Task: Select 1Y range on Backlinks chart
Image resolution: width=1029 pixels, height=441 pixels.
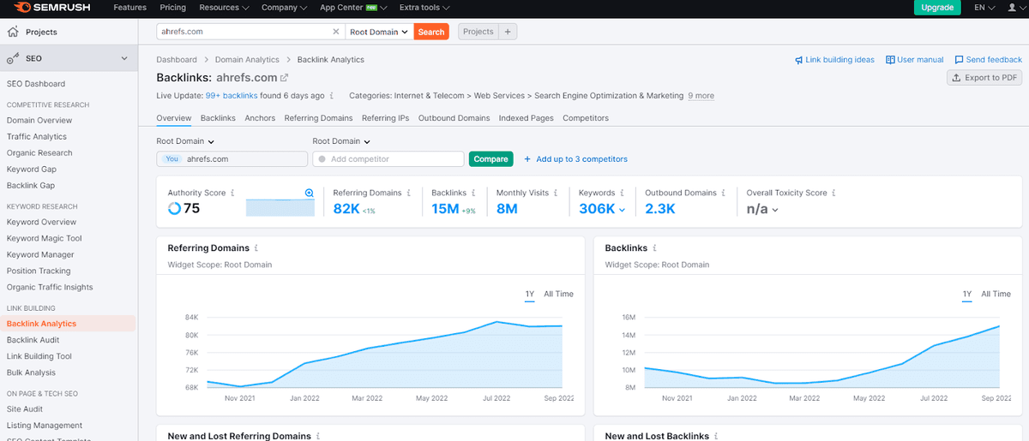Action: click(967, 294)
